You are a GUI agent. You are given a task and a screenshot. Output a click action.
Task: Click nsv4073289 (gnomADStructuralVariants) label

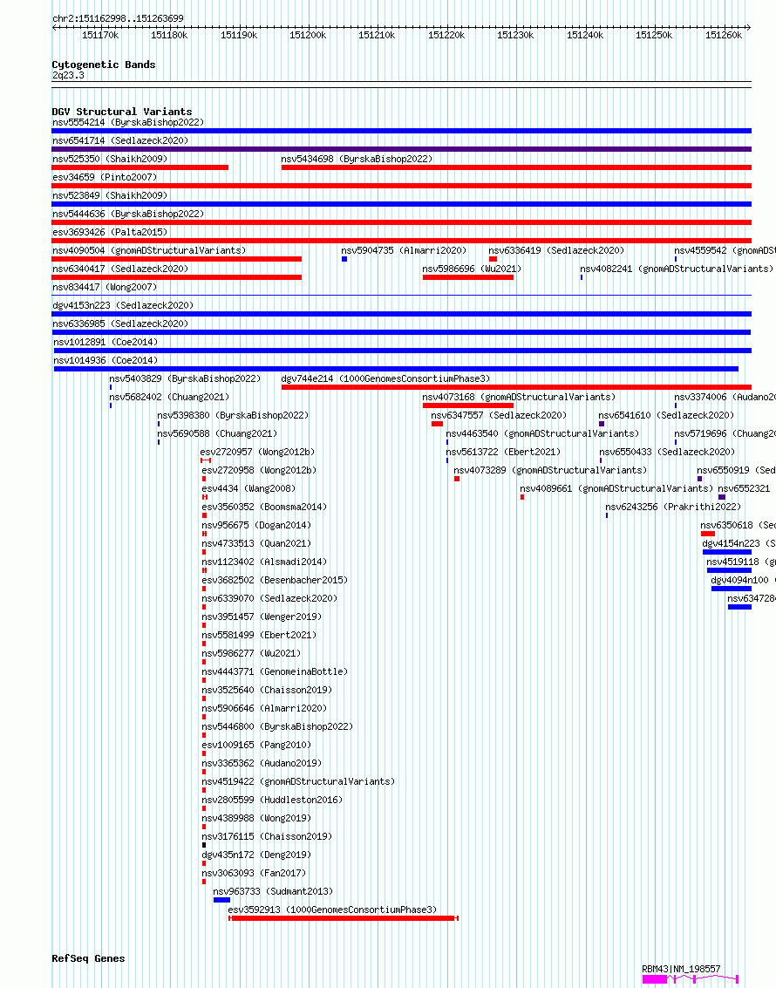(550, 469)
